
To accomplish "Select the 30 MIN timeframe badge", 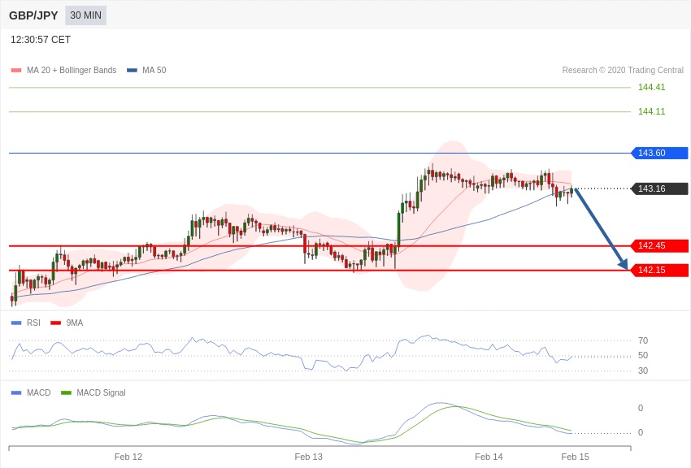I will click(85, 15).
